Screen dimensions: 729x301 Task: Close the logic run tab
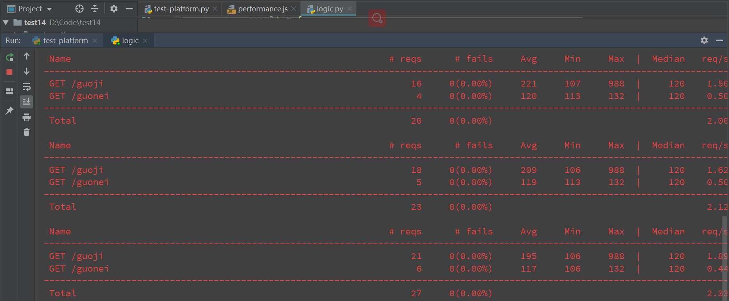145,41
